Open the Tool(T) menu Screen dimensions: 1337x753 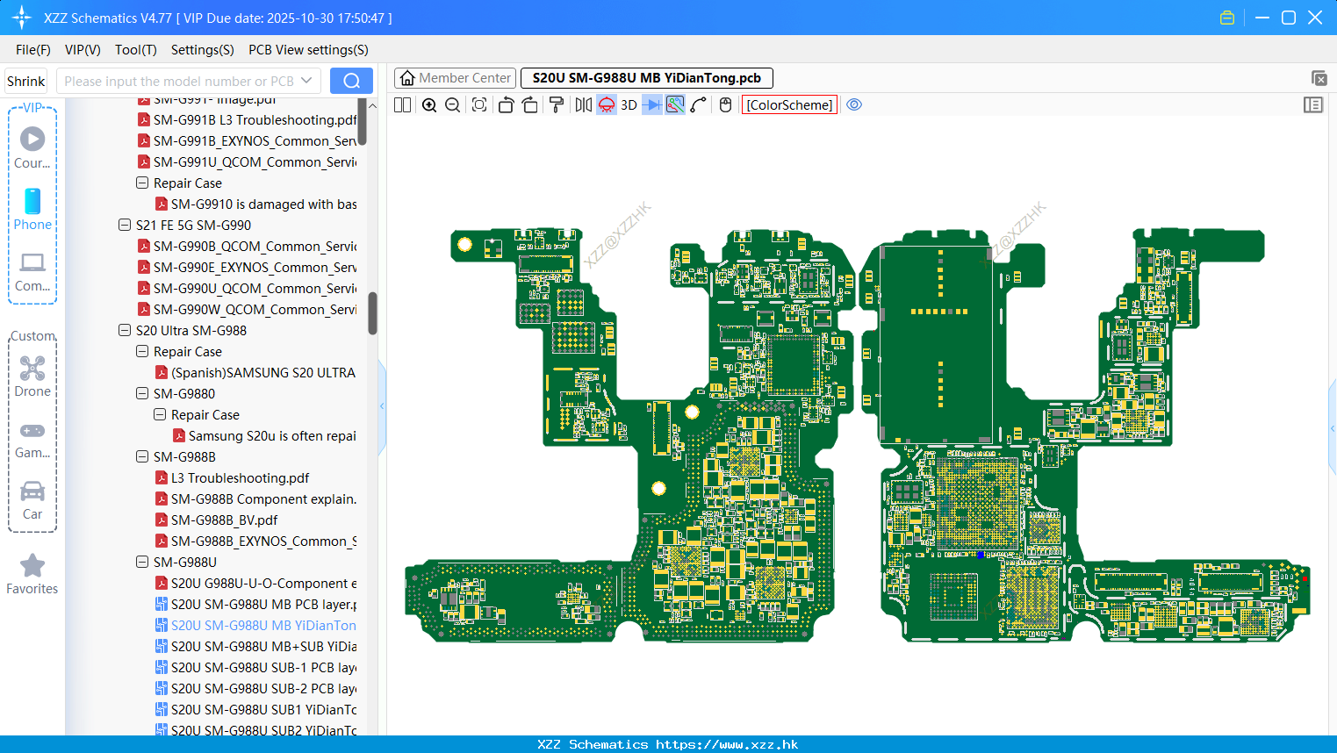click(136, 50)
